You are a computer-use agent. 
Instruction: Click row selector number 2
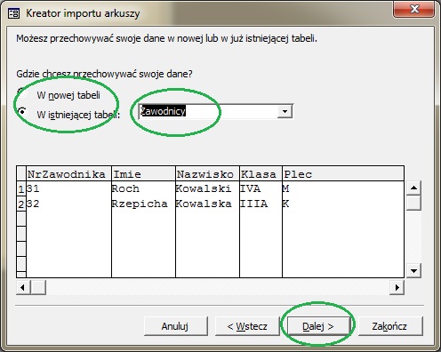(21, 204)
